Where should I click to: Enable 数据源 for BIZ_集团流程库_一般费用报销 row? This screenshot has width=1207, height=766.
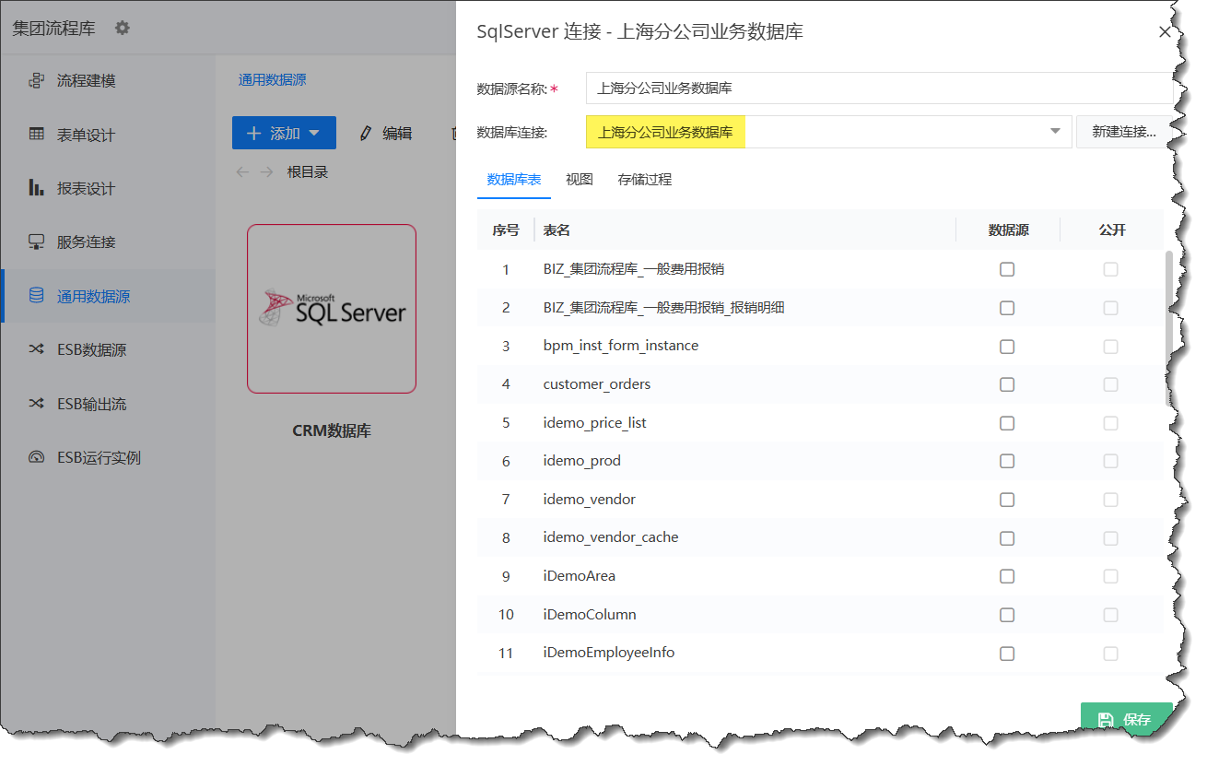click(1007, 269)
